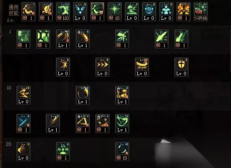The image size is (231, 168).
Task: Choose the triple chevron arrows skill
Action: [102, 65]
